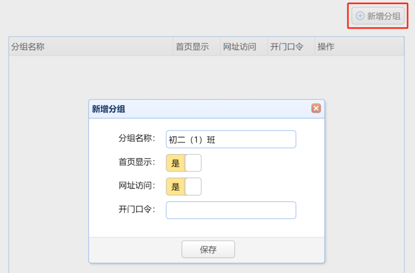This screenshot has height=273, width=415.
Task: Click the plus icon beside 新增分组
Action: click(x=360, y=16)
